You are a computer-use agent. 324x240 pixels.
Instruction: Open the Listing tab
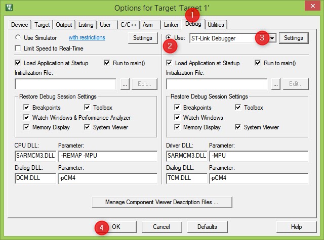(x=86, y=25)
